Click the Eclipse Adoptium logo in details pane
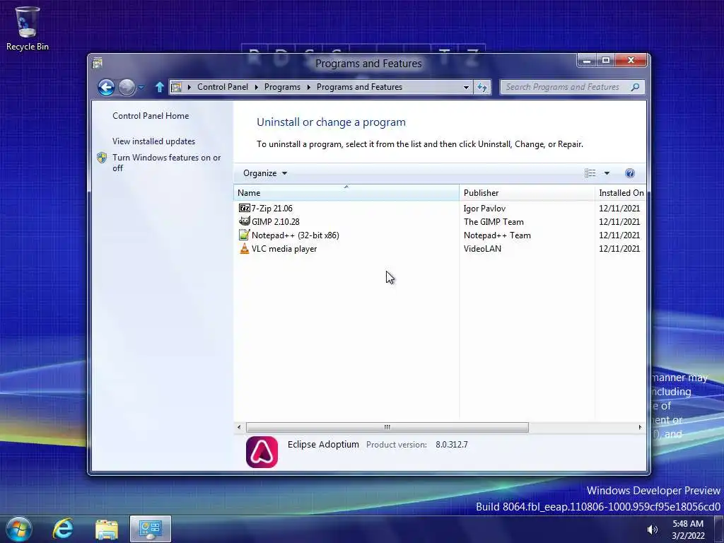Screen dimensions: 724x543 tap(262, 452)
